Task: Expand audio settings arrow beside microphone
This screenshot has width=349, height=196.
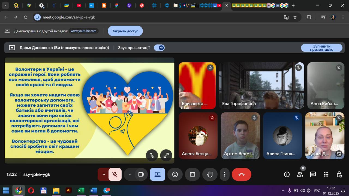Action: (104, 174)
